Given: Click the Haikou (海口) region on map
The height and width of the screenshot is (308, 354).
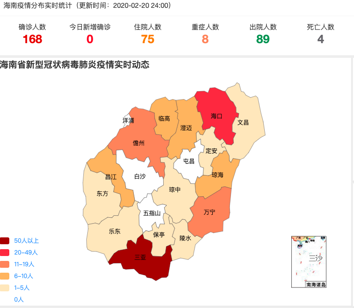Looking at the screenshot, I should [216, 116].
